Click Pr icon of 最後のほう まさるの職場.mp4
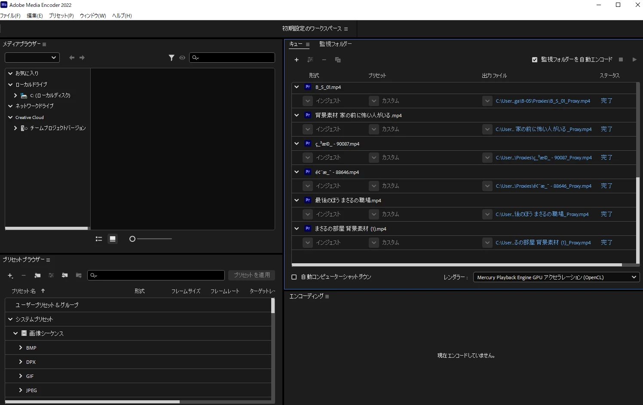This screenshot has width=643, height=405. click(308, 200)
